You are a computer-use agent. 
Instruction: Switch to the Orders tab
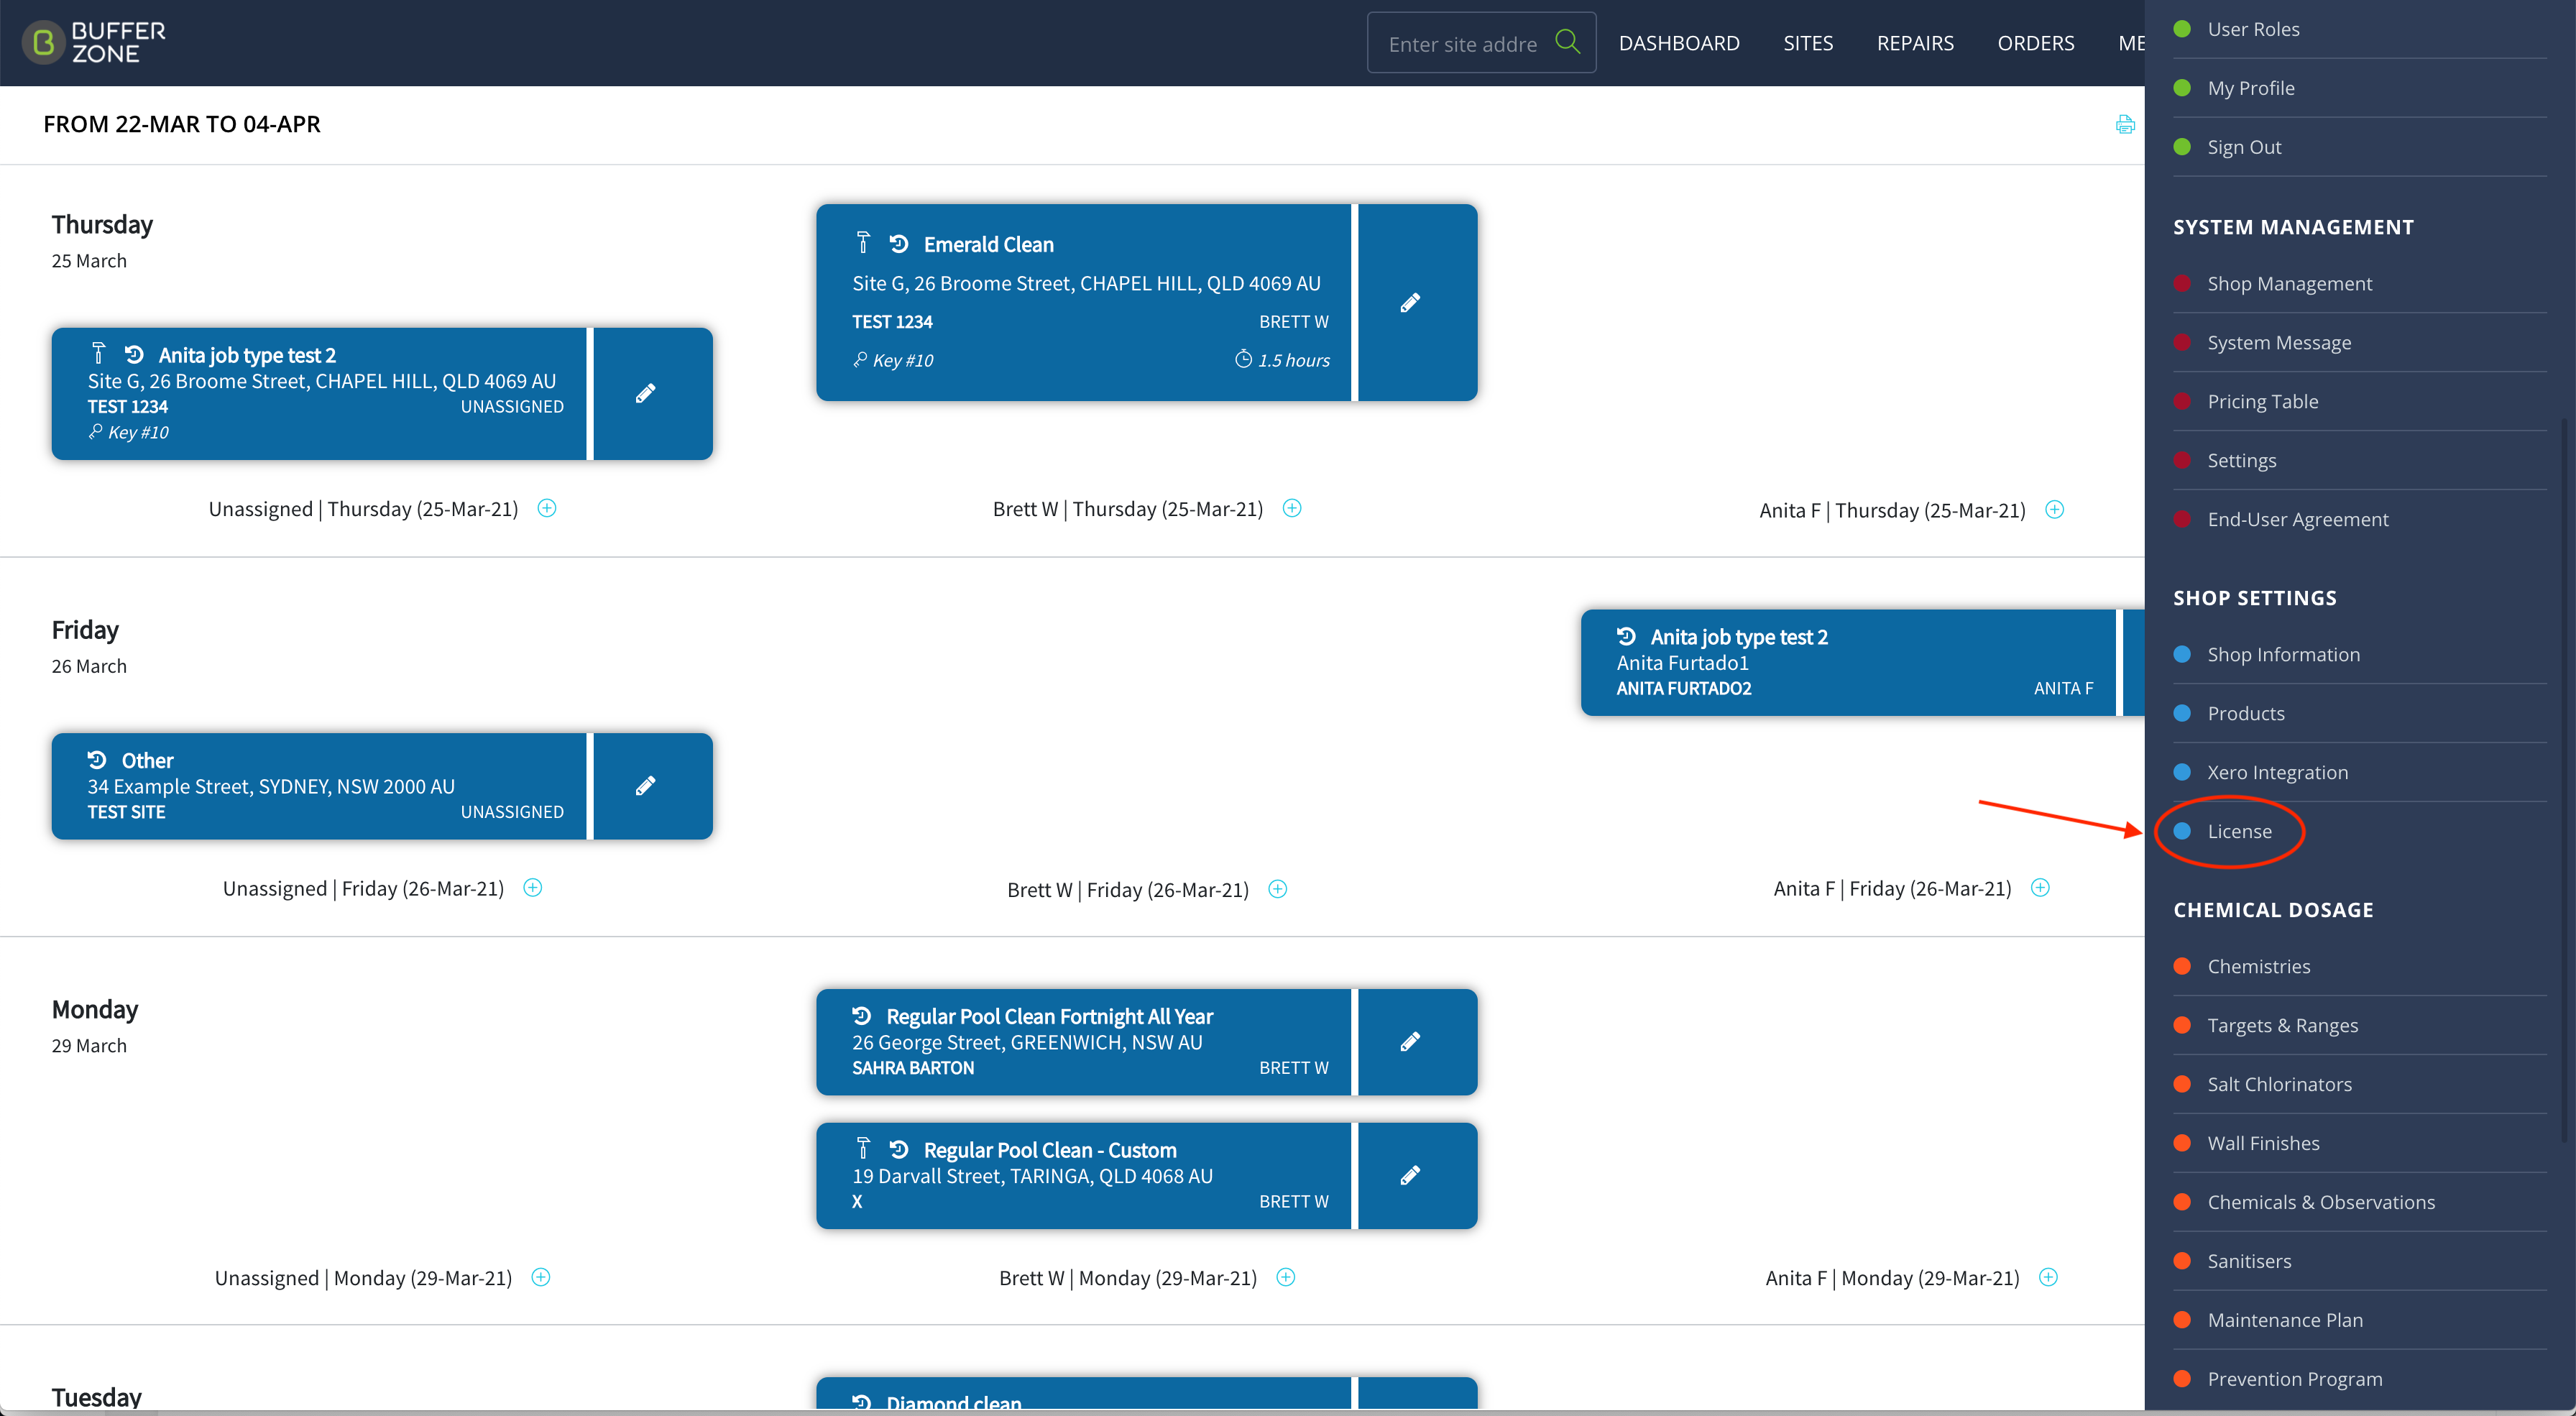[2036, 43]
